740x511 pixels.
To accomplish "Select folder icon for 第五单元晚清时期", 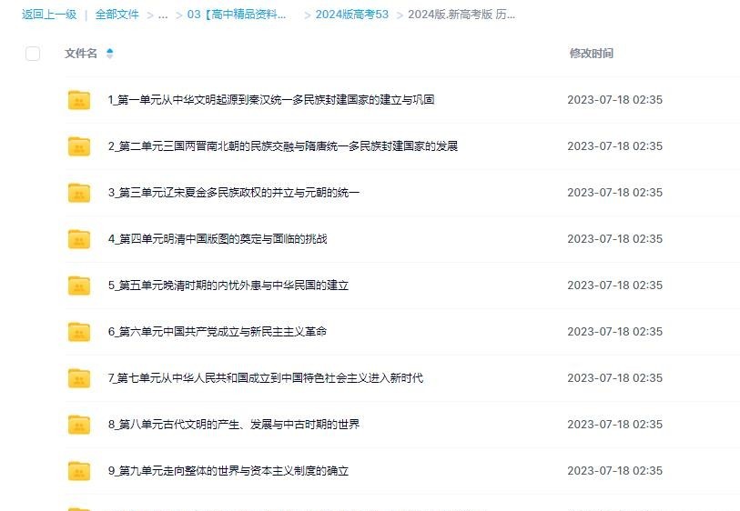I will tap(79, 286).
